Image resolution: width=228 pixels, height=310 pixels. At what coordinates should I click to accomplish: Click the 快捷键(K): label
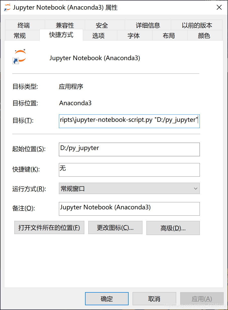(26, 169)
